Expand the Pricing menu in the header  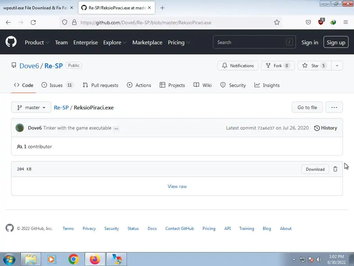point(179,43)
